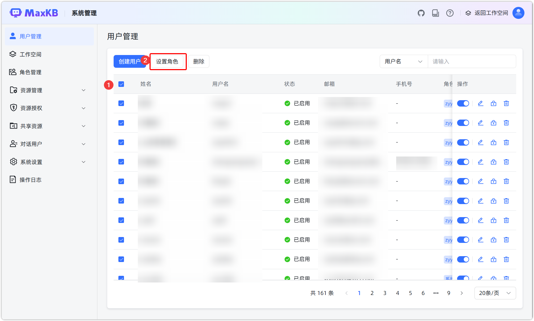Go to page 4 in pagination

pos(398,293)
